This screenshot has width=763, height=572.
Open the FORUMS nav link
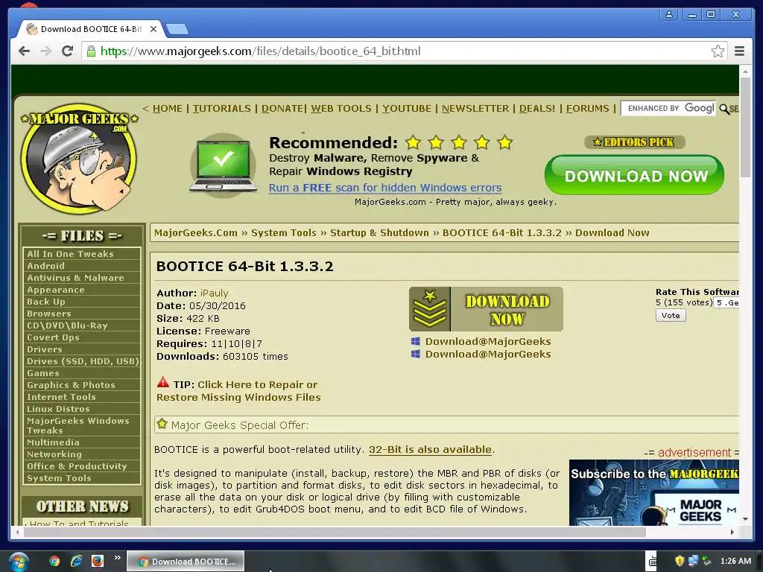(588, 109)
